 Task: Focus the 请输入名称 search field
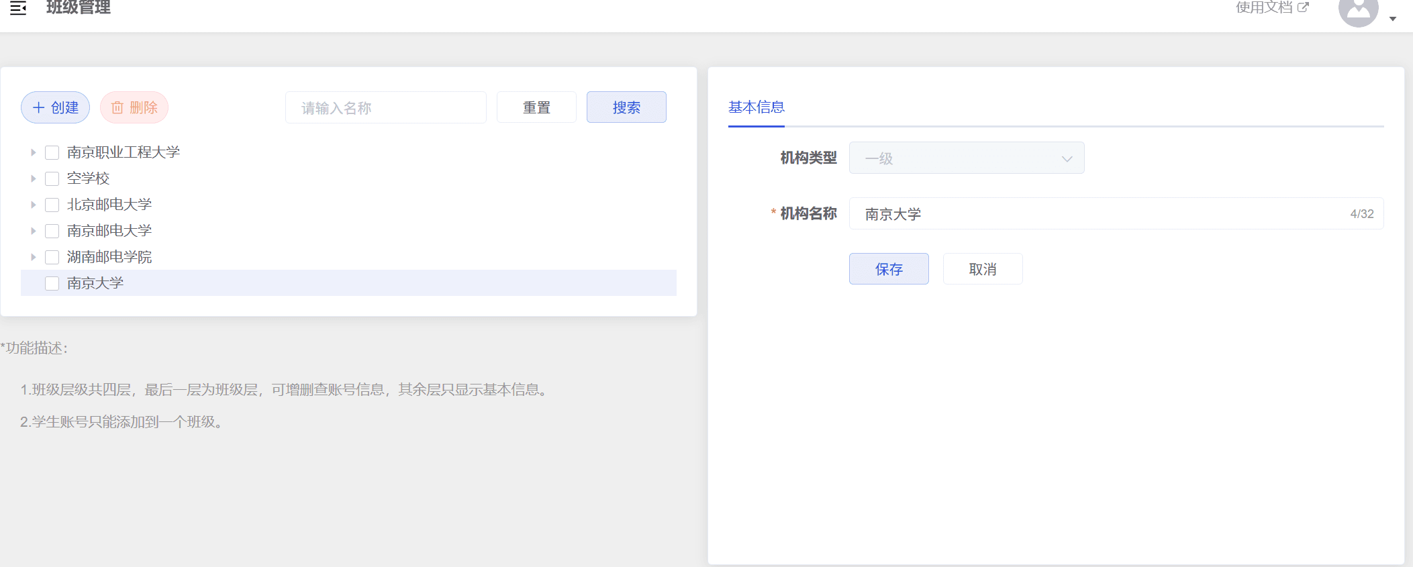[385, 107]
